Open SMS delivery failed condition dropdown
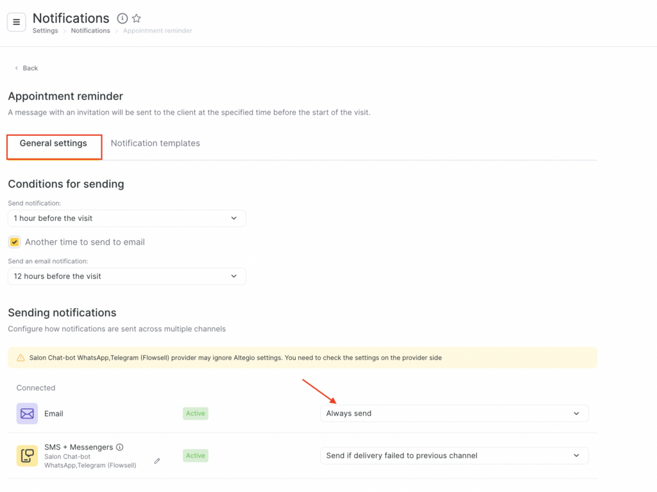Screen dimensions: 657x492 coord(454,455)
